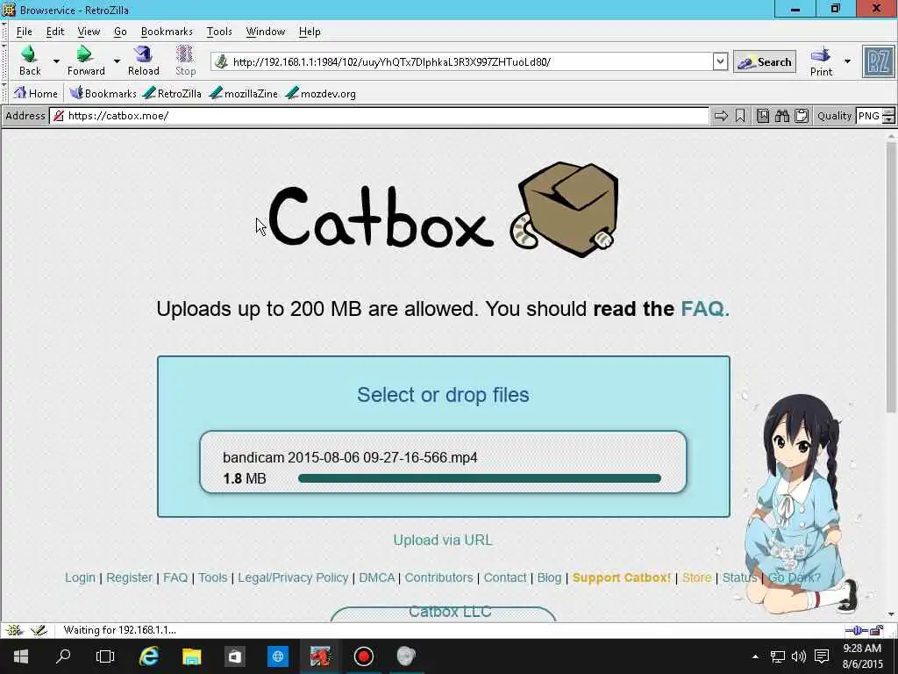The image size is (898, 674).
Task: Click the Catbox logo image
Action: coord(442,211)
